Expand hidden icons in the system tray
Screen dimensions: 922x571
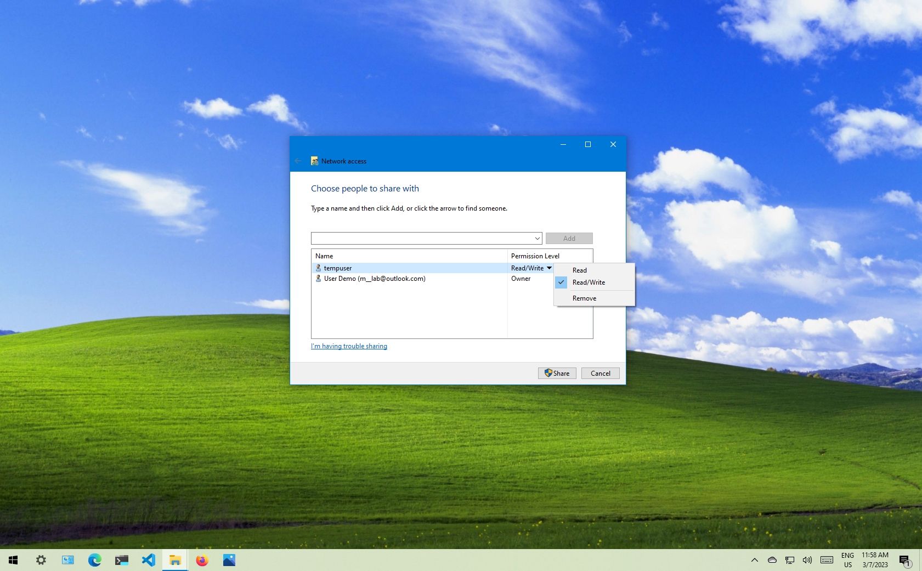[754, 560]
